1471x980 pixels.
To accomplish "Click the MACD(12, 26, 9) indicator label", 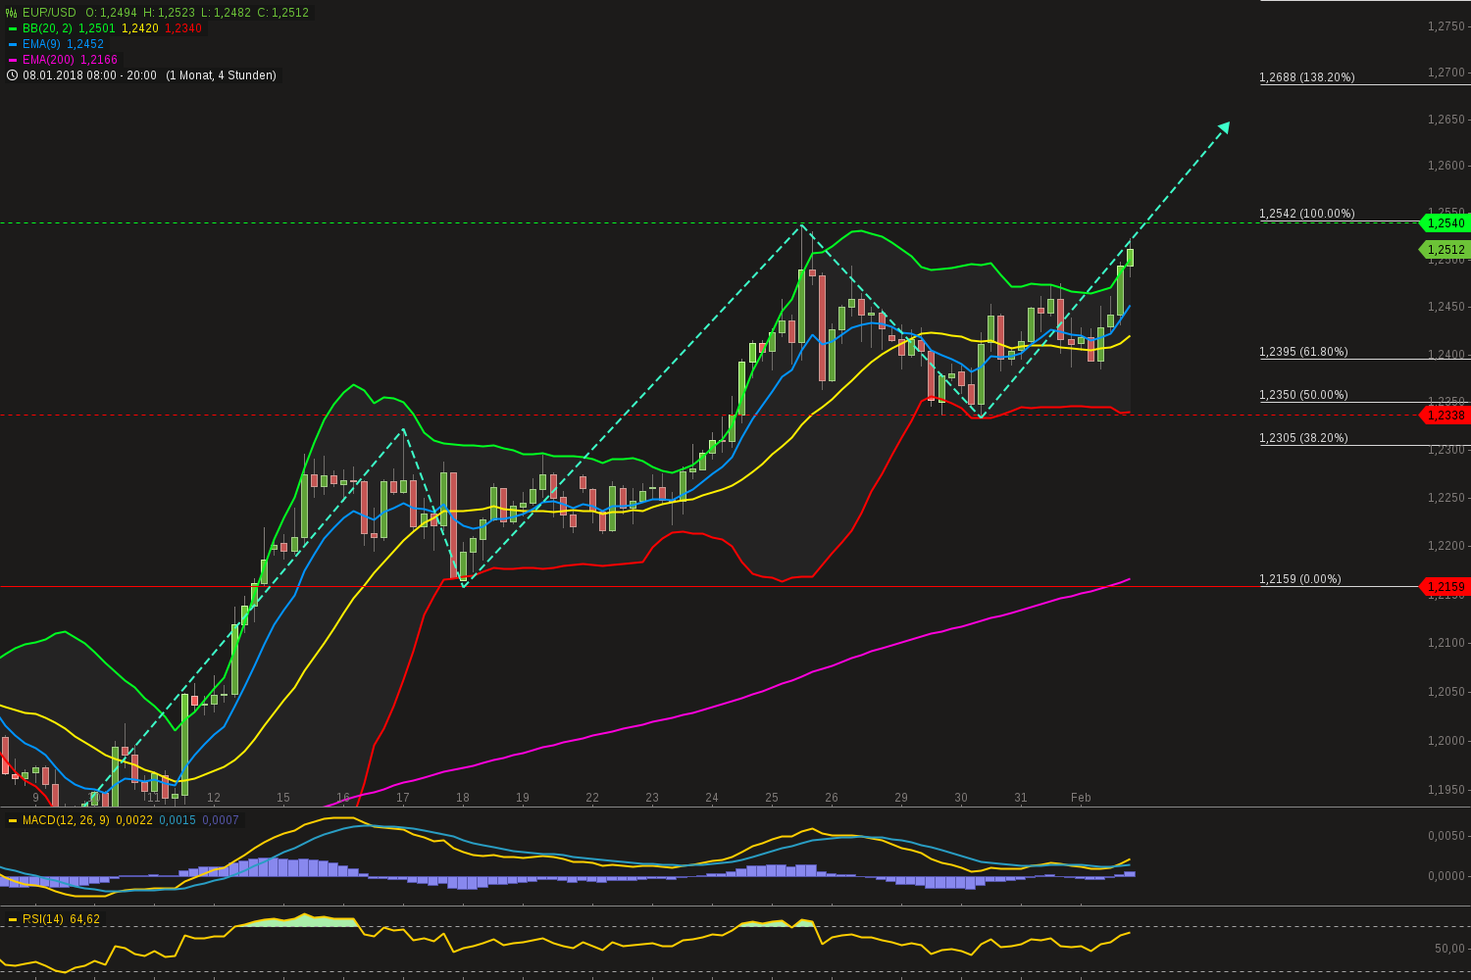I will 66,820.
